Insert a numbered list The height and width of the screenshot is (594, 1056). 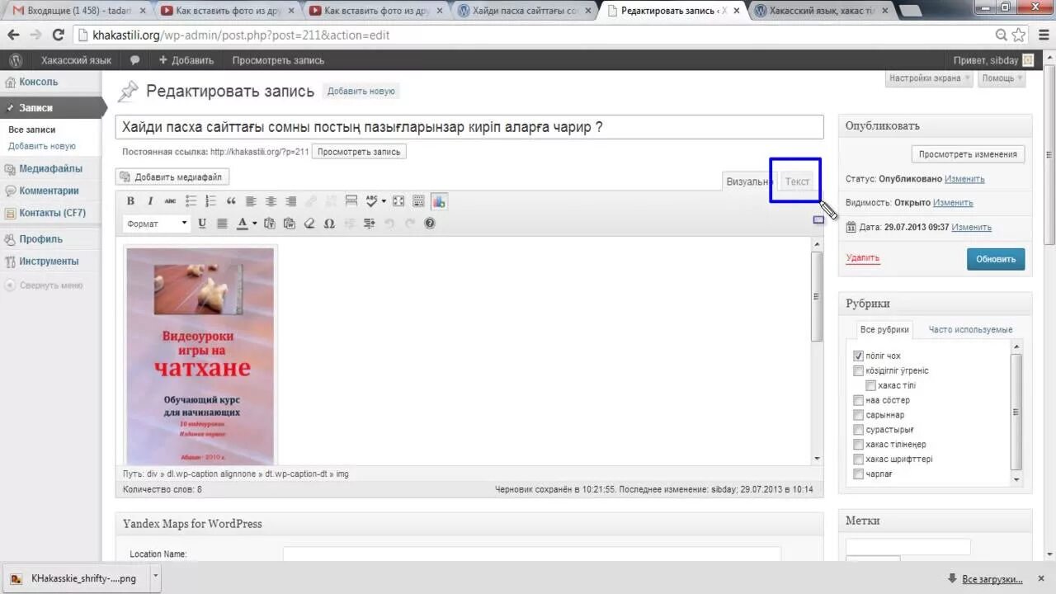point(210,201)
